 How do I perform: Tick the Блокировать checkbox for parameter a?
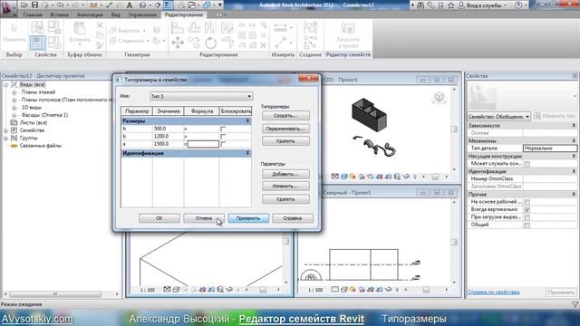pos(223,145)
